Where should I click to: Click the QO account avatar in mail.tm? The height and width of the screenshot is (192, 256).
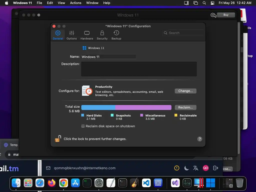point(206,168)
